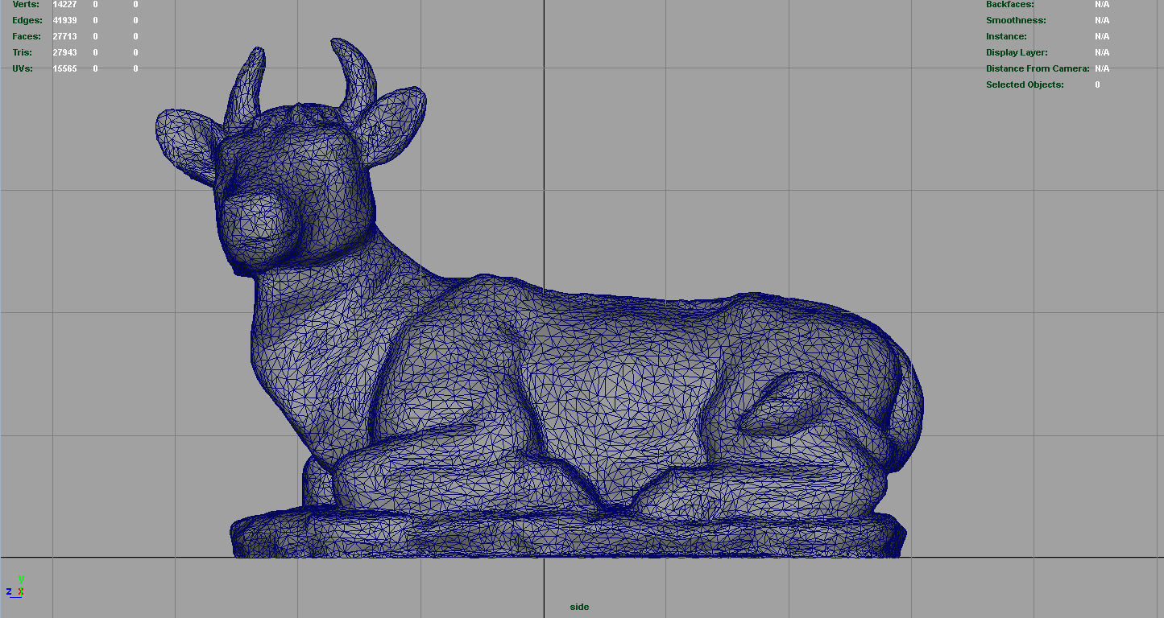Click the Backfaces label
Image resolution: width=1164 pixels, height=618 pixels.
coord(1010,4)
